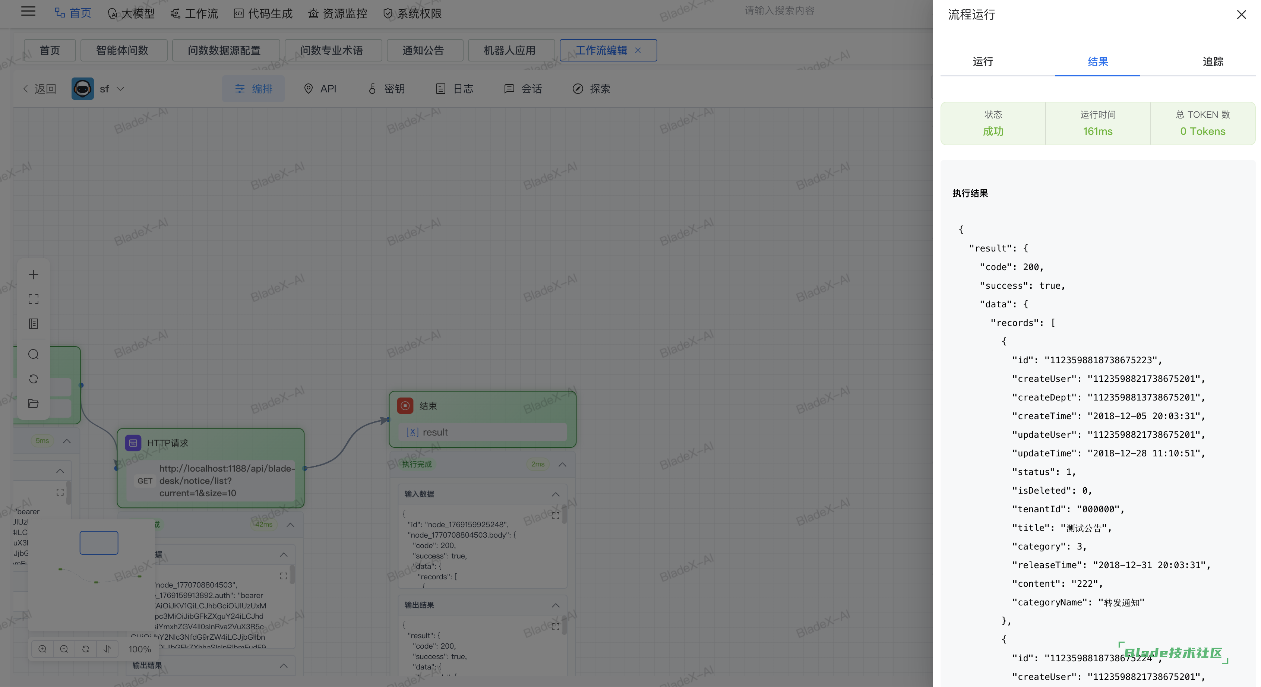Collapse the 输出结果 section under 结束 node
Screen dimensions: 1261x687
pyautogui.click(x=556, y=605)
